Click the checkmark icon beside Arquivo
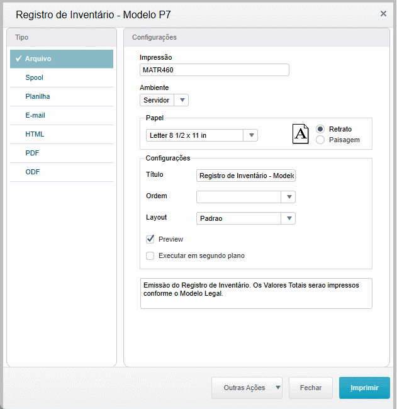 coord(18,59)
